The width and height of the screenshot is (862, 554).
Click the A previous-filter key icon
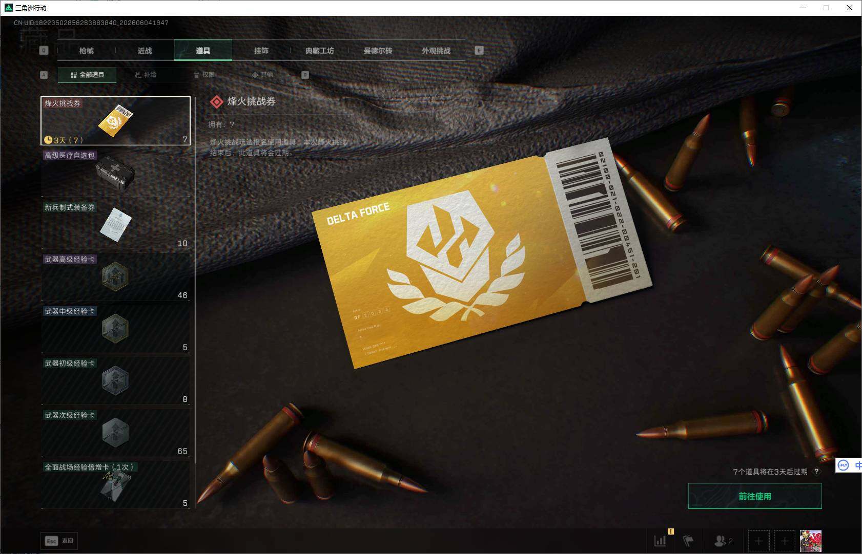click(x=44, y=75)
